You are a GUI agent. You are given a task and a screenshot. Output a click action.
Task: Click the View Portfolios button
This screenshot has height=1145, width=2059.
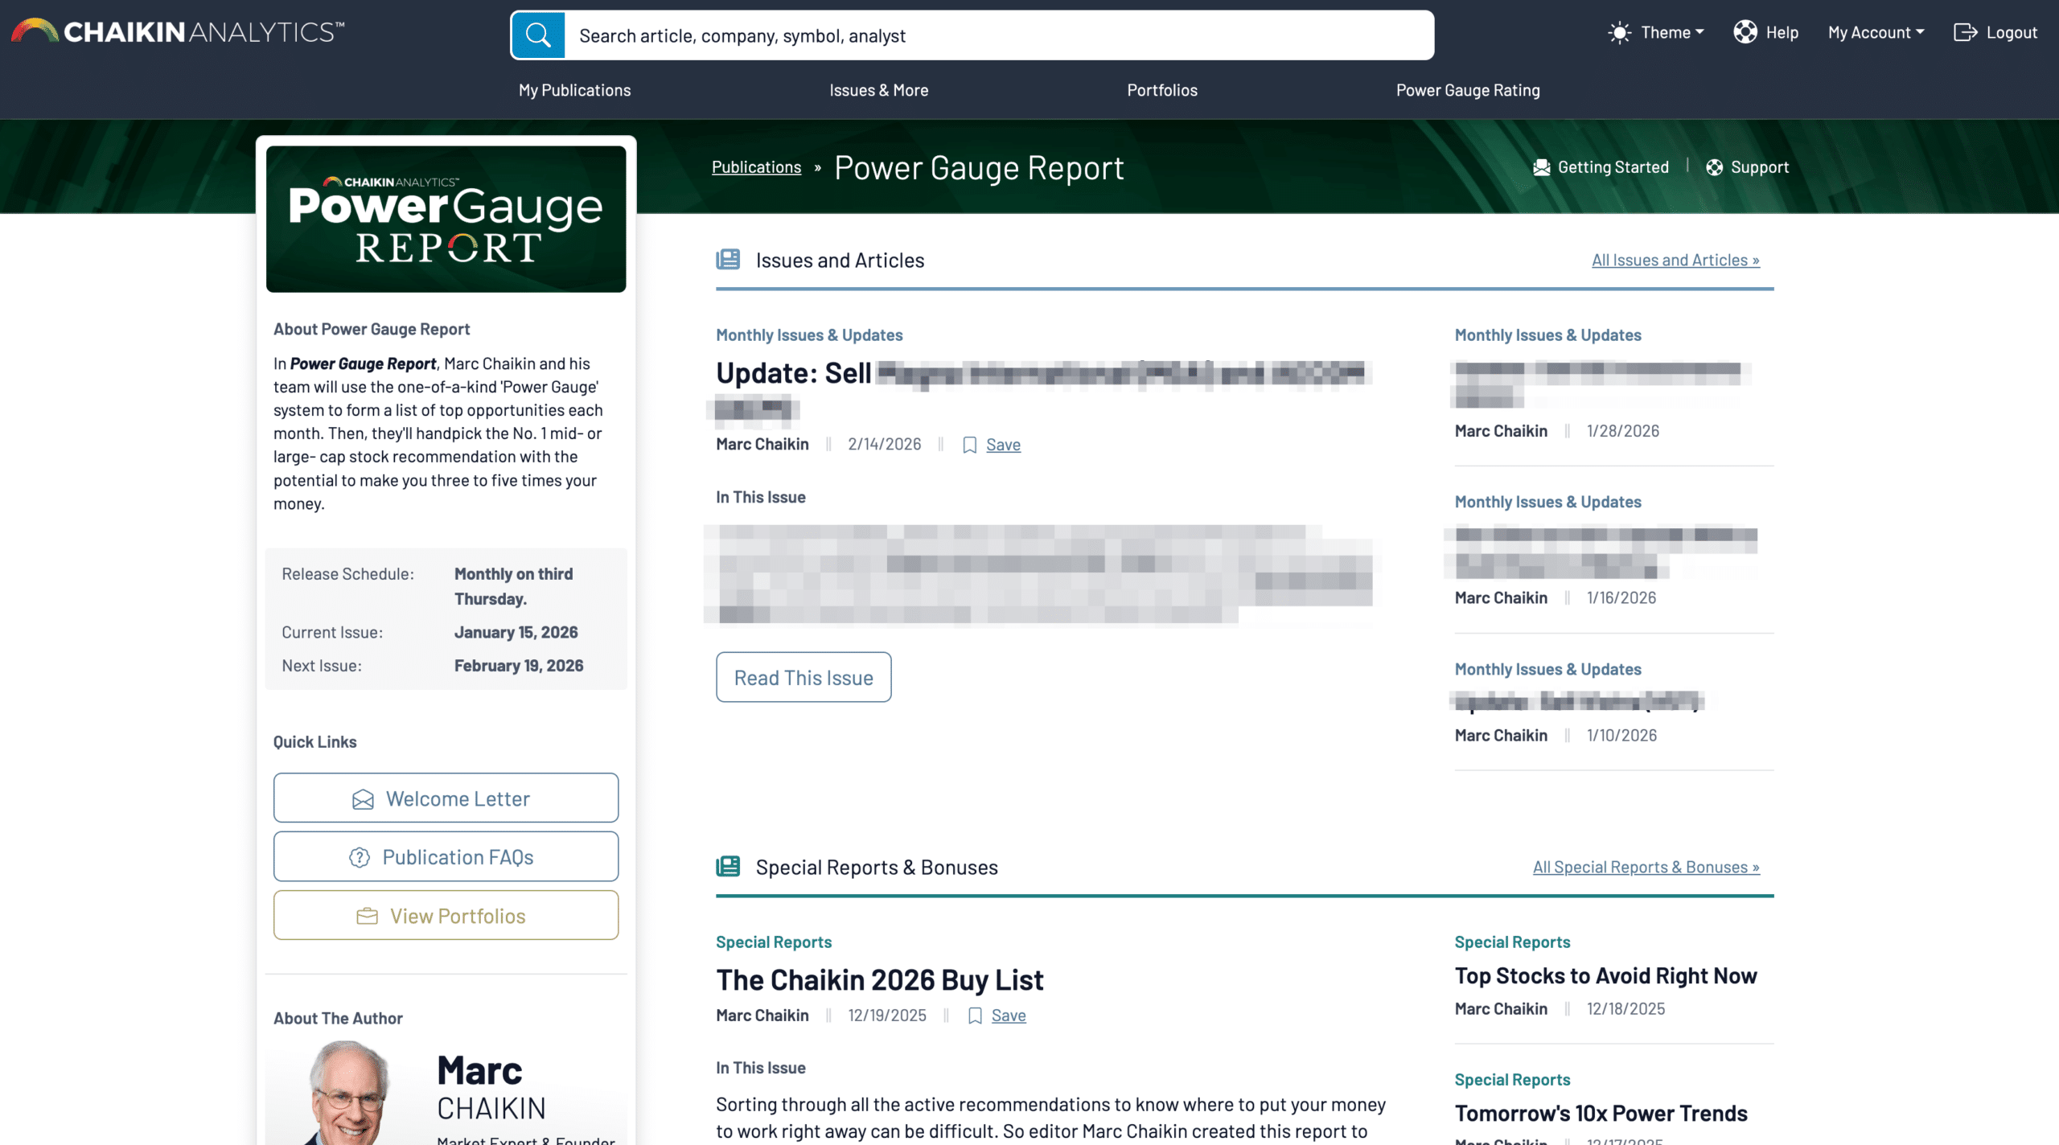[x=446, y=916]
